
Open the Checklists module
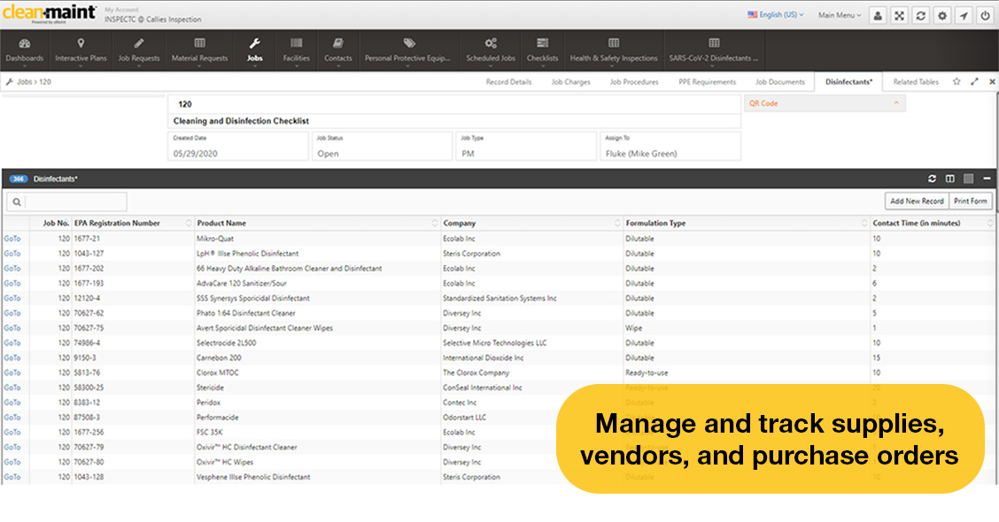pos(542,50)
